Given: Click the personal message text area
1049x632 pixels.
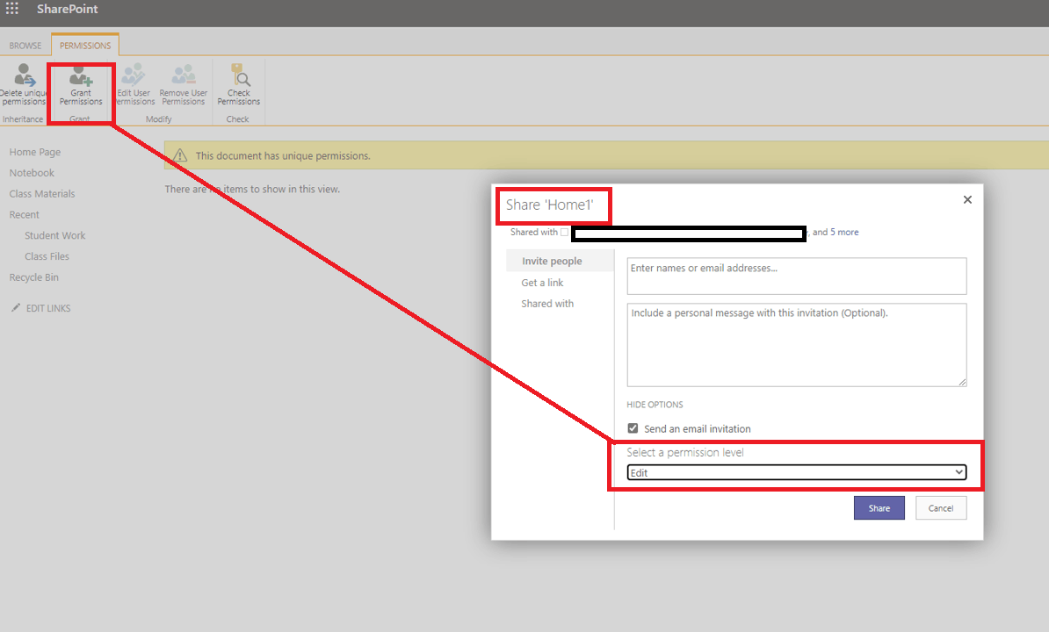Looking at the screenshot, I should (796, 345).
